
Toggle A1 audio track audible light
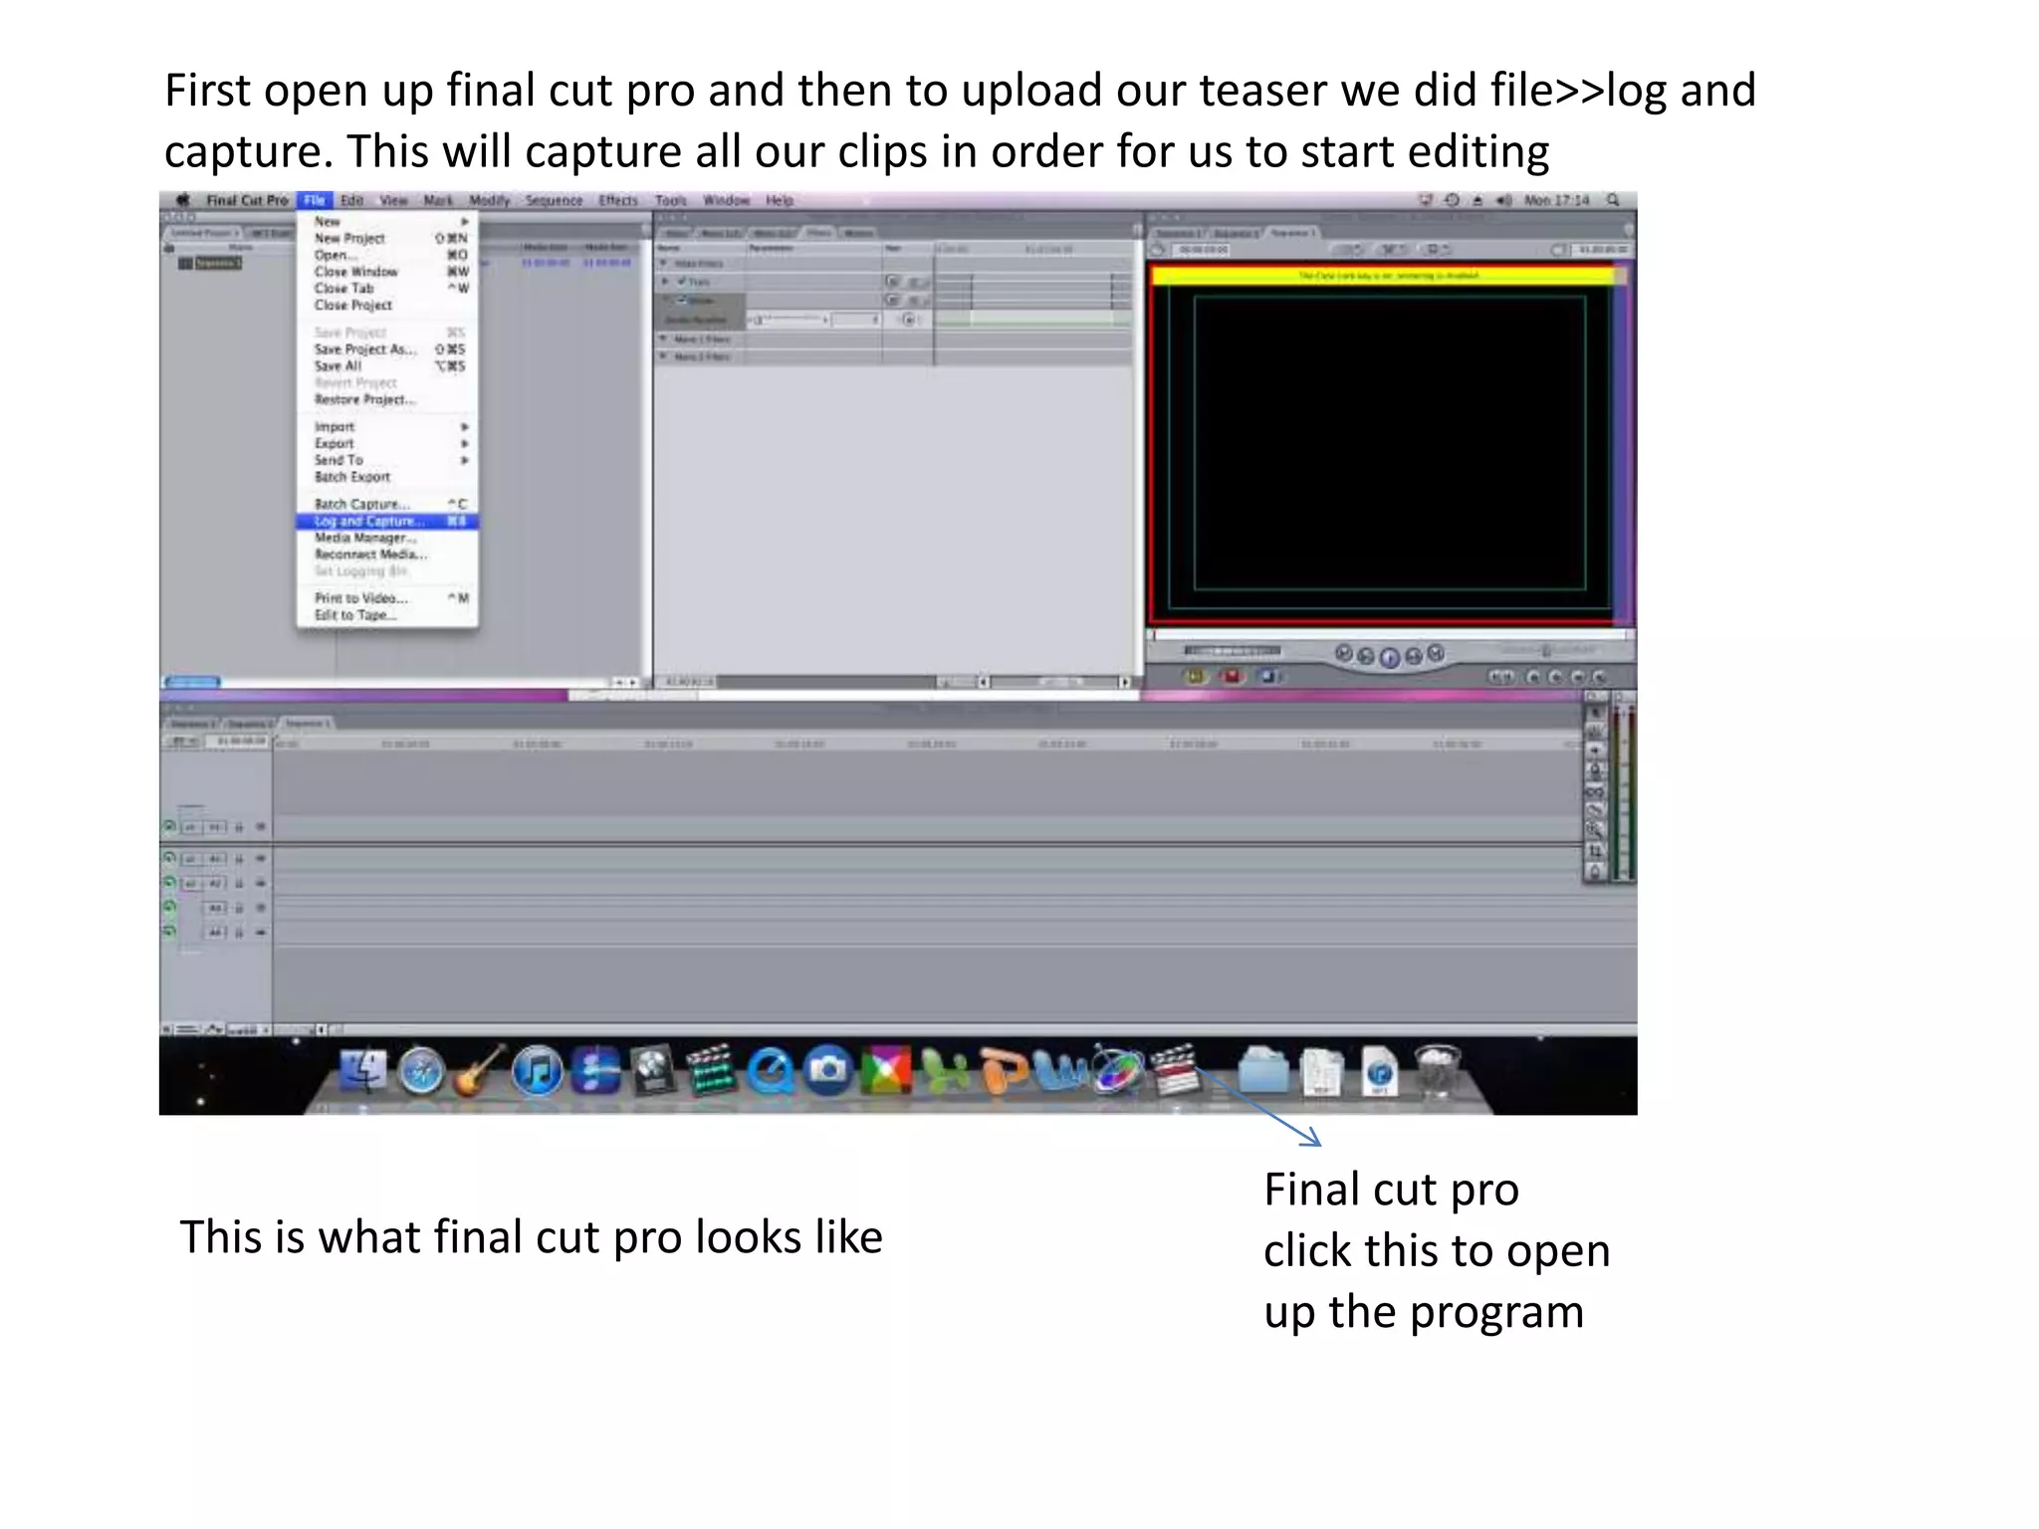tap(169, 858)
